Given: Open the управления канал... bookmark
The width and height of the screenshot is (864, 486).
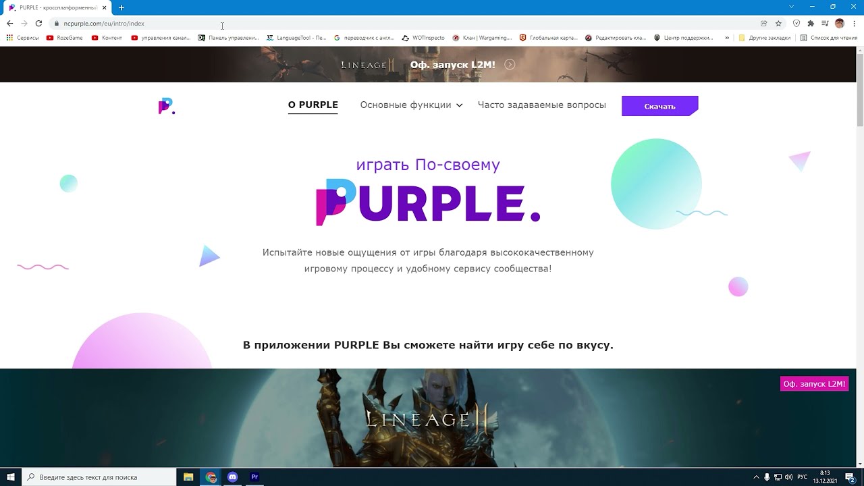Looking at the screenshot, I should (x=161, y=38).
